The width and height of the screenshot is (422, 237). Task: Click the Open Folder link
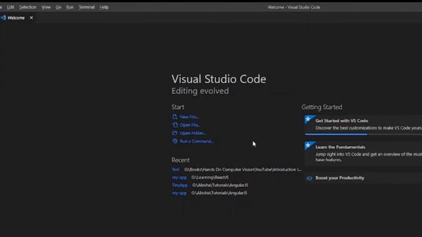(x=193, y=133)
